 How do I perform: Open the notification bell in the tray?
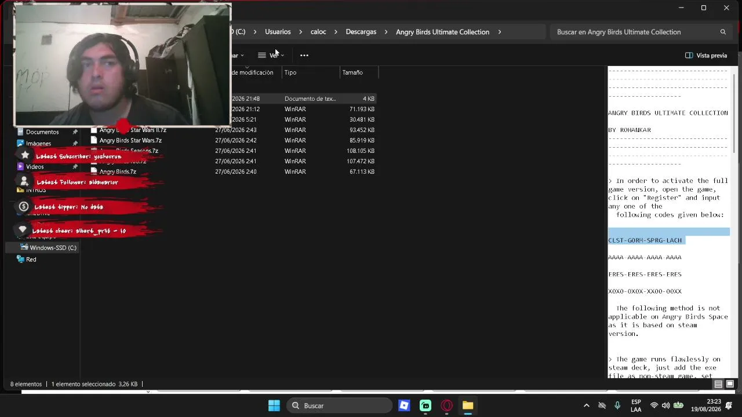[x=730, y=405]
